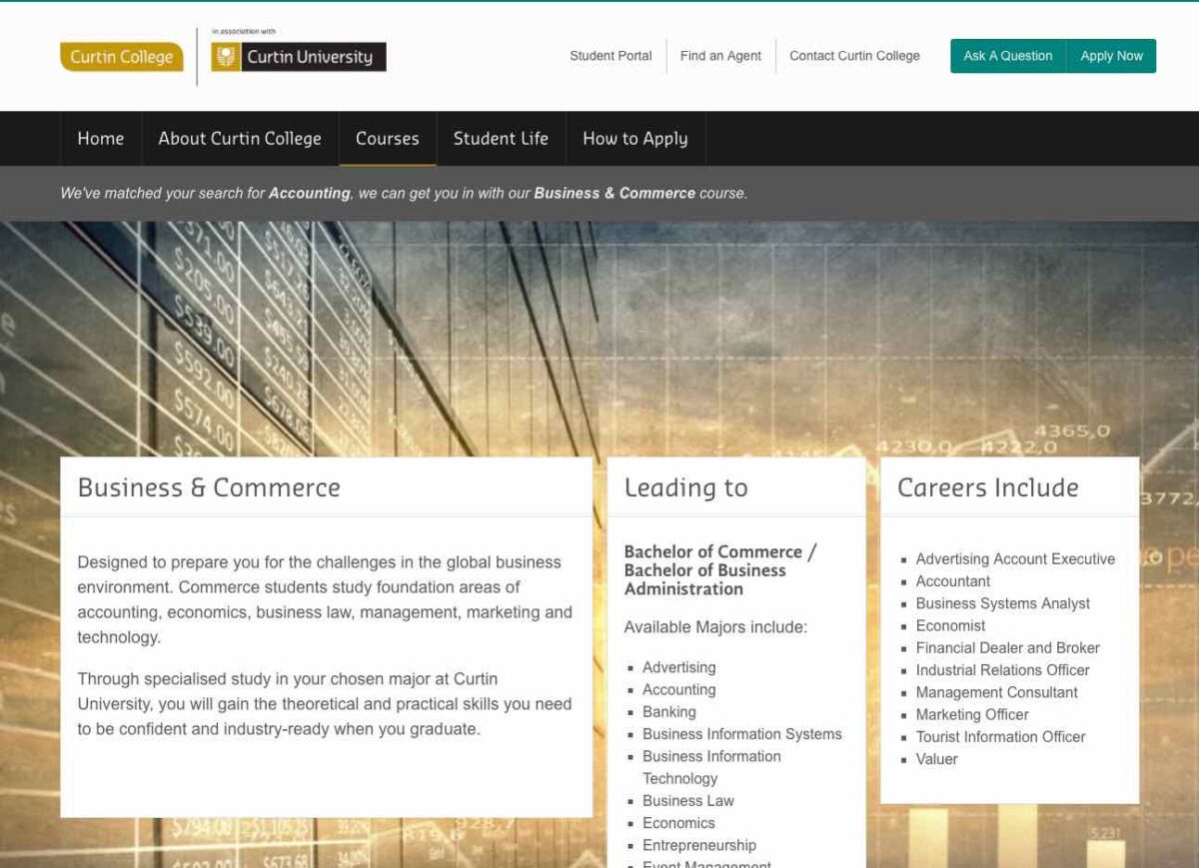The height and width of the screenshot is (868, 1199).
Task: Open the How to Apply menu
Action: (x=635, y=139)
